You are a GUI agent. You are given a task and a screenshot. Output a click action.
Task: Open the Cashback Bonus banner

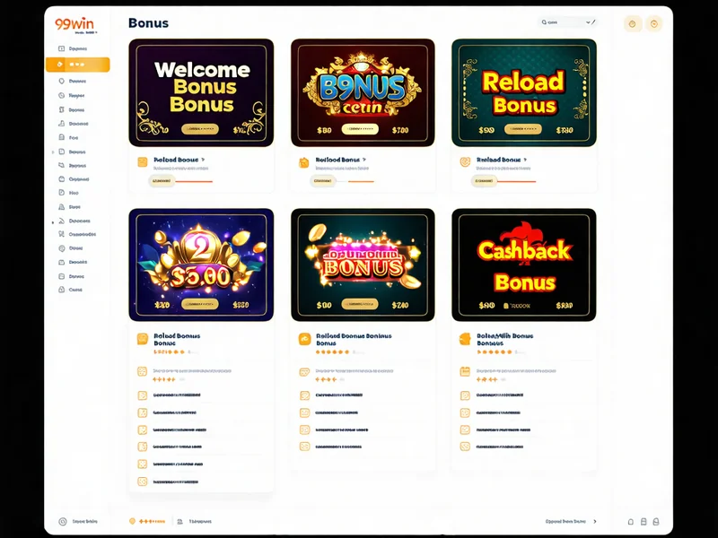(x=524, y=265)
